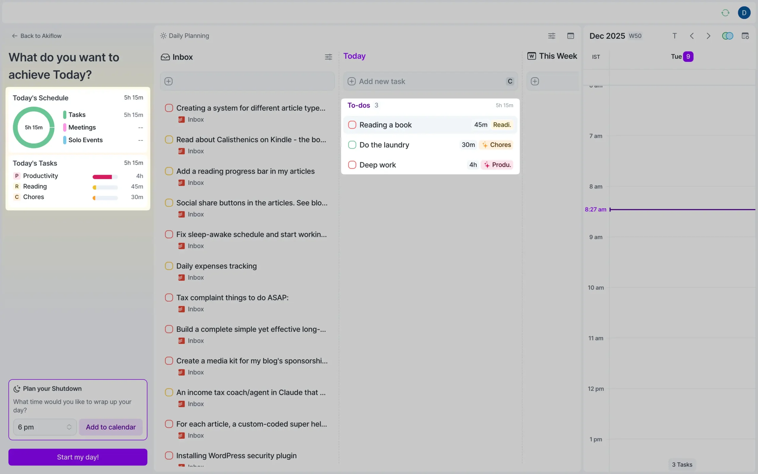Viewport: 758px width, 474px height.
Task: Open the D profile avatar
Action: [745, 12]
